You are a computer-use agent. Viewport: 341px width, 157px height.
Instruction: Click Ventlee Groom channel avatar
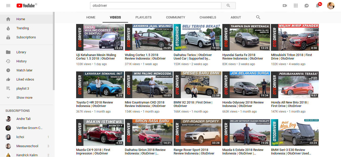click(x=8, y=128)
